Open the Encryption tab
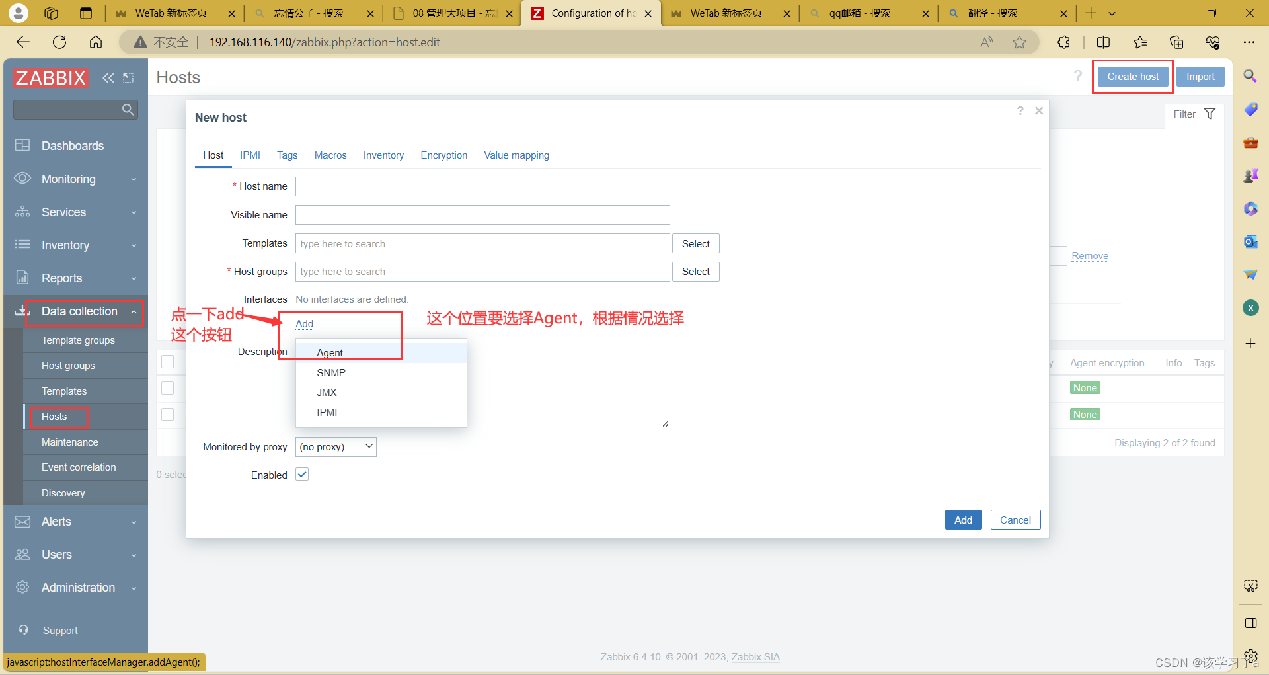The width and height of the screenshot is (1269, 675). click(444, 155)
